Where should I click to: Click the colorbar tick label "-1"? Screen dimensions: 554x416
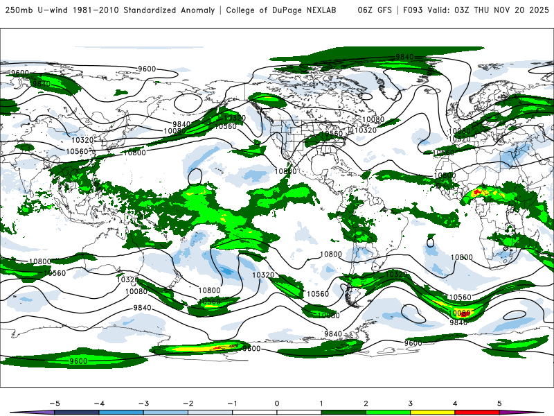pos(233,404)
